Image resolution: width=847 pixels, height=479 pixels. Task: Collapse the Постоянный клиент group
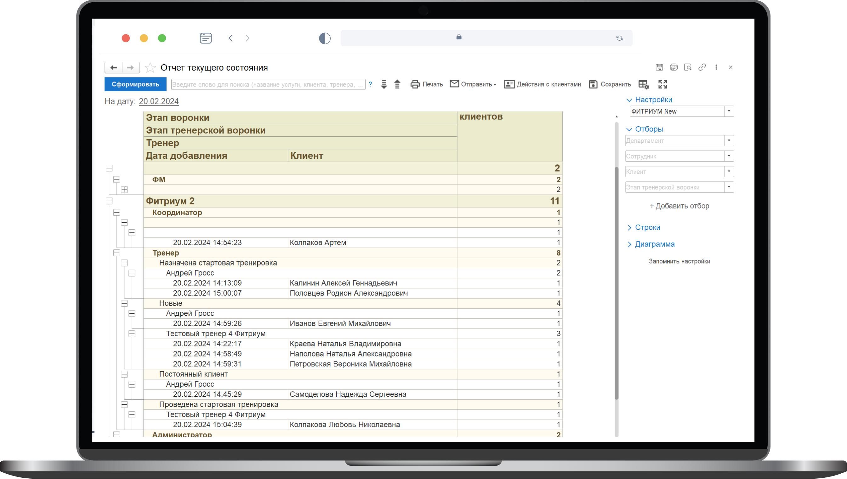[124, 374]
